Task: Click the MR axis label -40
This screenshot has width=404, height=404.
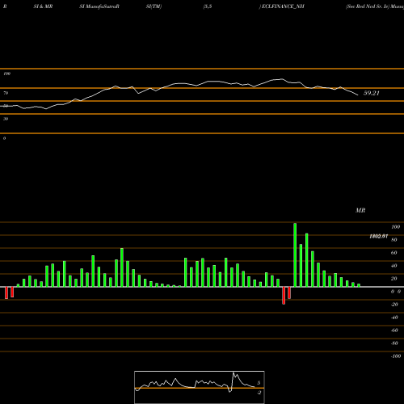Action: [394, 318]
